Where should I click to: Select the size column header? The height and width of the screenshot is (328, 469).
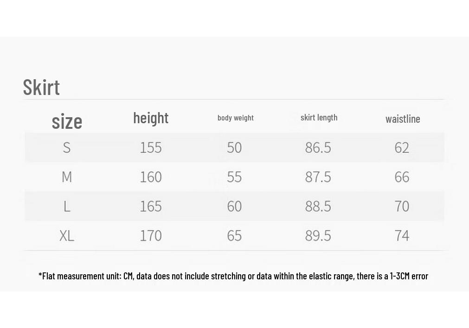67,121
